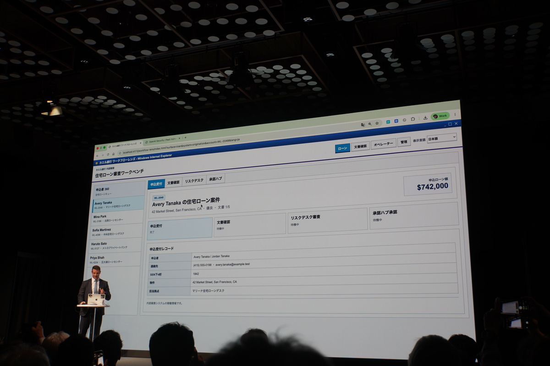Viewport: 550px width, 366px height.
Task: Select Haruto Sato in the applicant list
Action: tap(115, 246)
